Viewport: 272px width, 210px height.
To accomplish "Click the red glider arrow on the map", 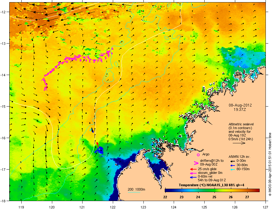I will click(x=97, y=145).
